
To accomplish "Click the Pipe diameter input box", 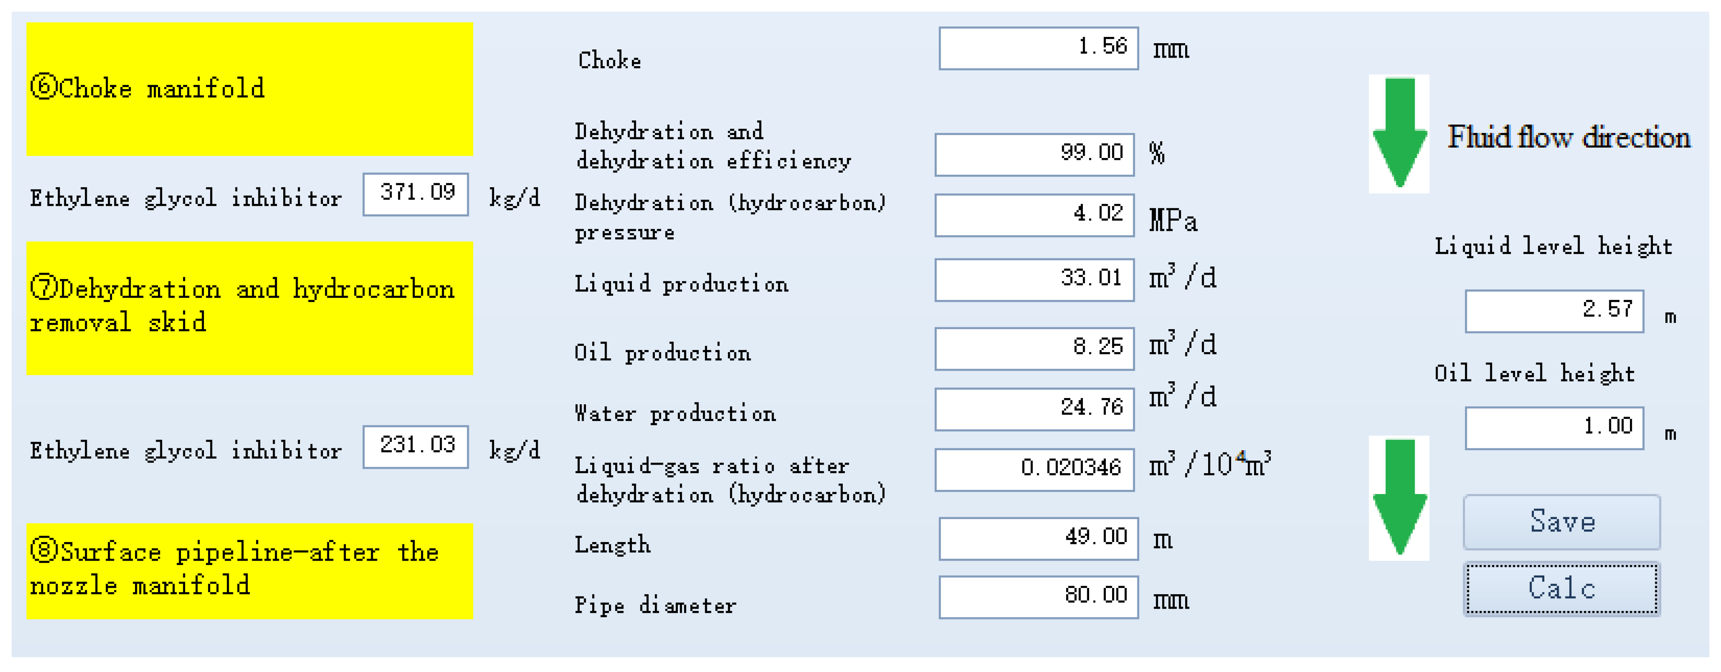I will coord(1038,597).
